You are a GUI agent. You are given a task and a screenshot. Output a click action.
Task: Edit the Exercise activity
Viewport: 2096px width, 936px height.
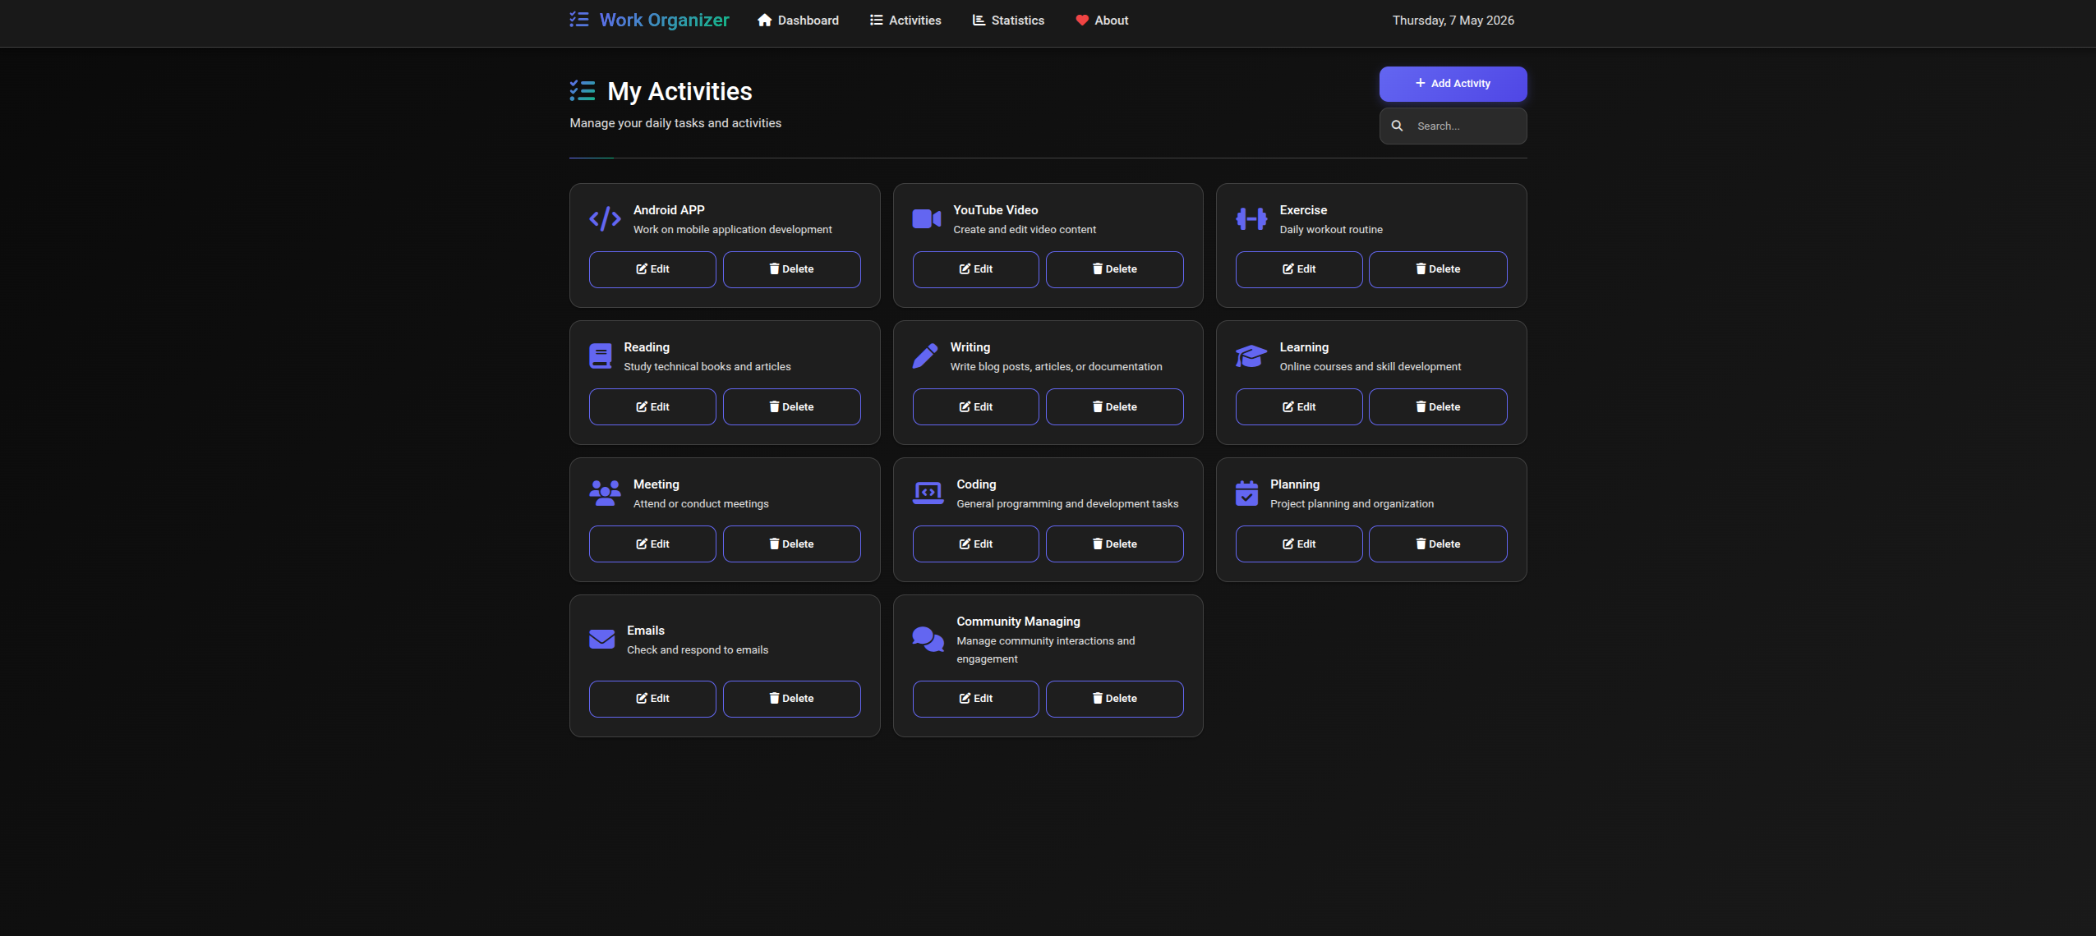pos(1299,269)
